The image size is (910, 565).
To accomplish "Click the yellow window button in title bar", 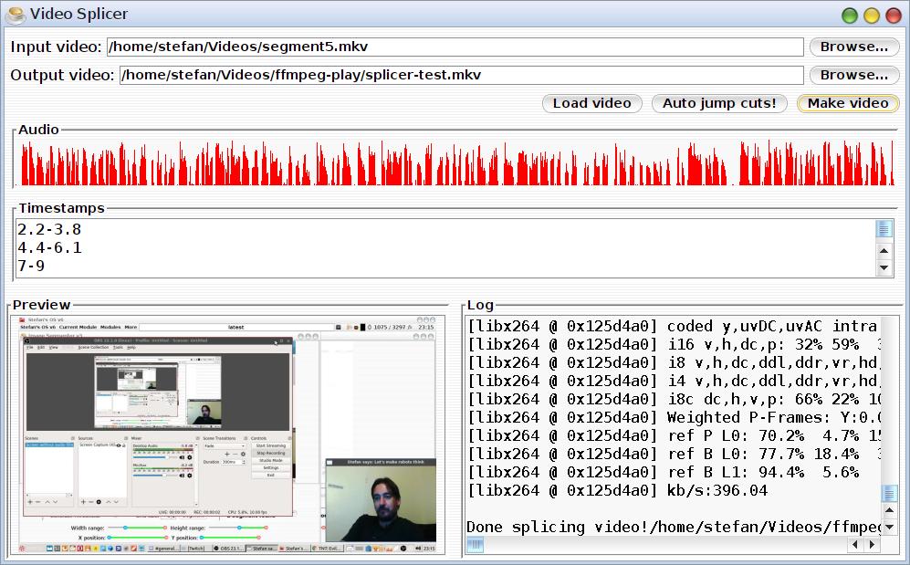I will (x=871, y=15).
